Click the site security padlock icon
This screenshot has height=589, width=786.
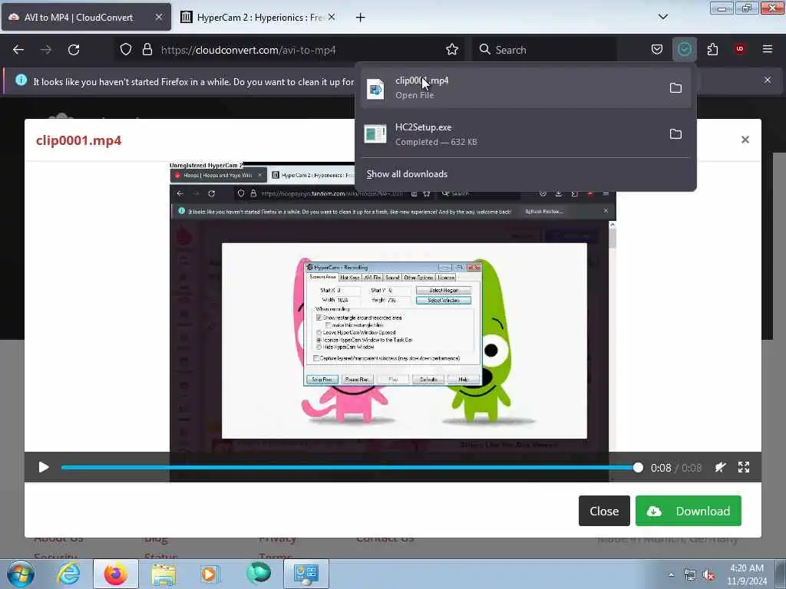(x=147, y=50)
